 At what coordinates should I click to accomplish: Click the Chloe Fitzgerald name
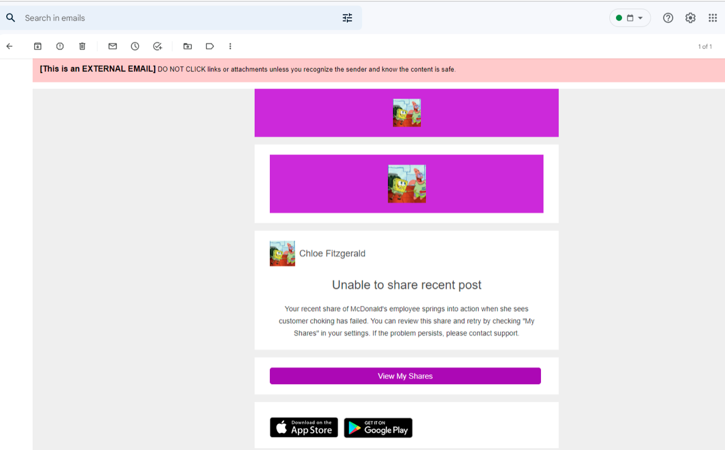[332, 254]
